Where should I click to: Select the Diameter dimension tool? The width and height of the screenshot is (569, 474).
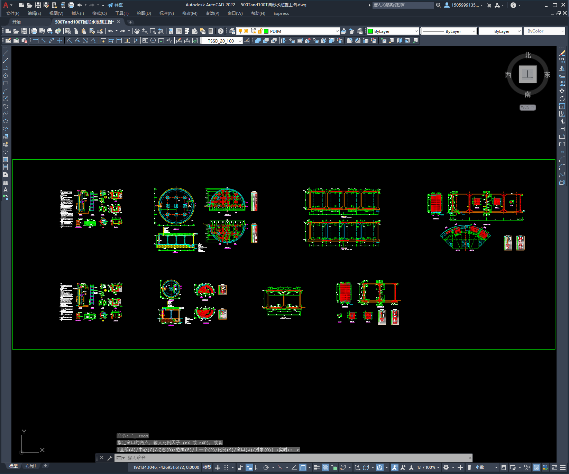click(x=85, y=40)
